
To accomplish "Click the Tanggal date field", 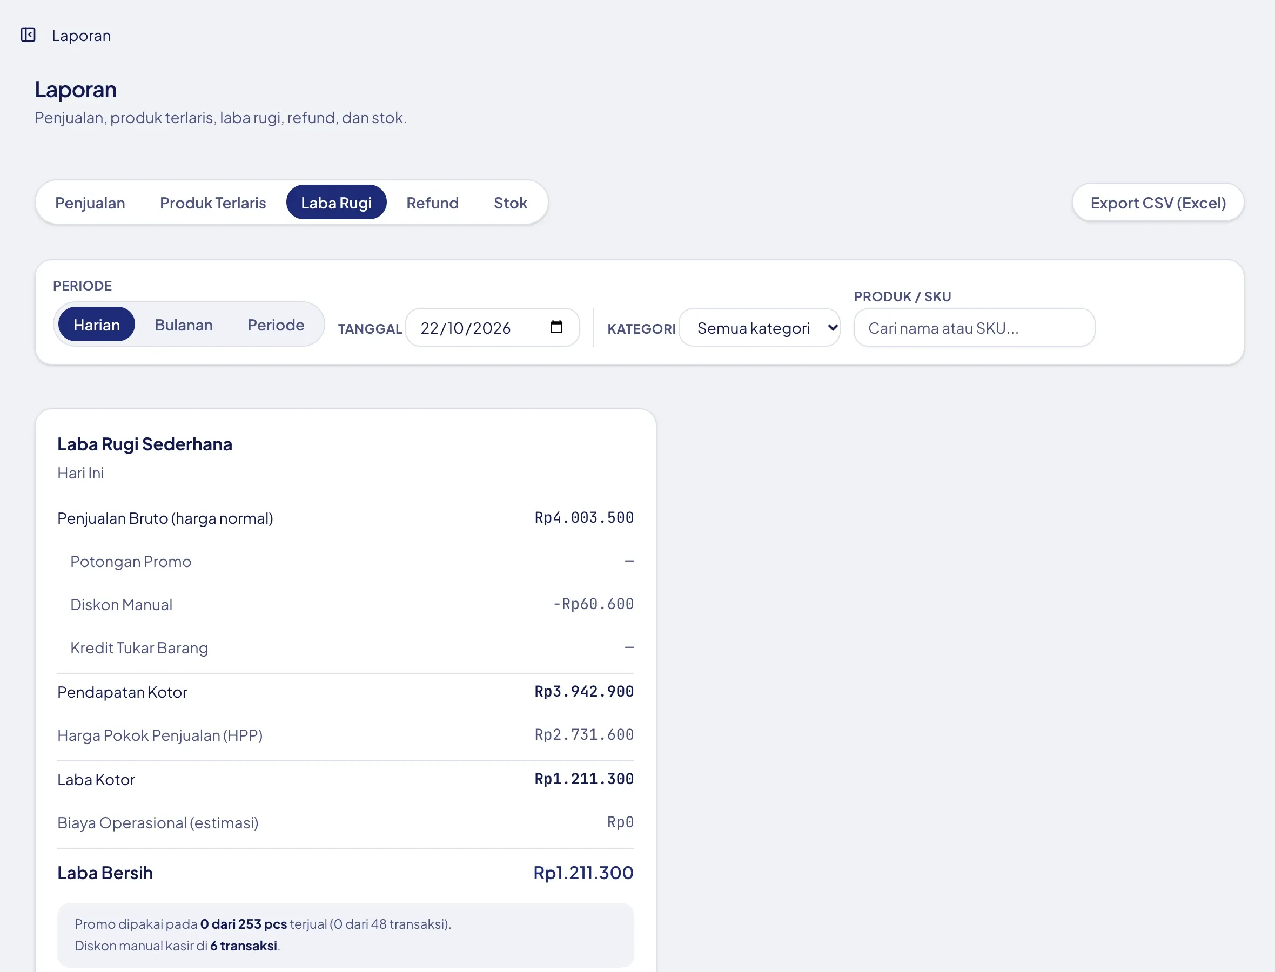I will coord(493,327).
